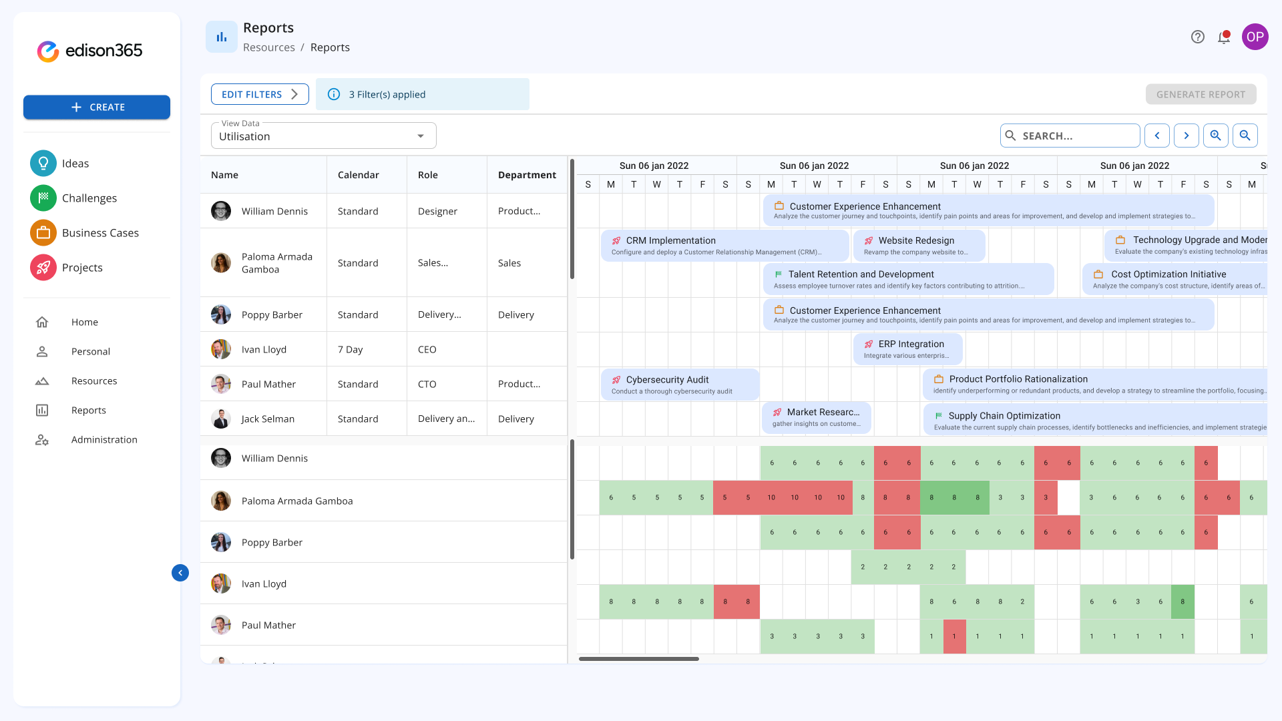1282x721 pixels.
Task: Expand the Edit Filters panel
Action: [x=260, y=94]
